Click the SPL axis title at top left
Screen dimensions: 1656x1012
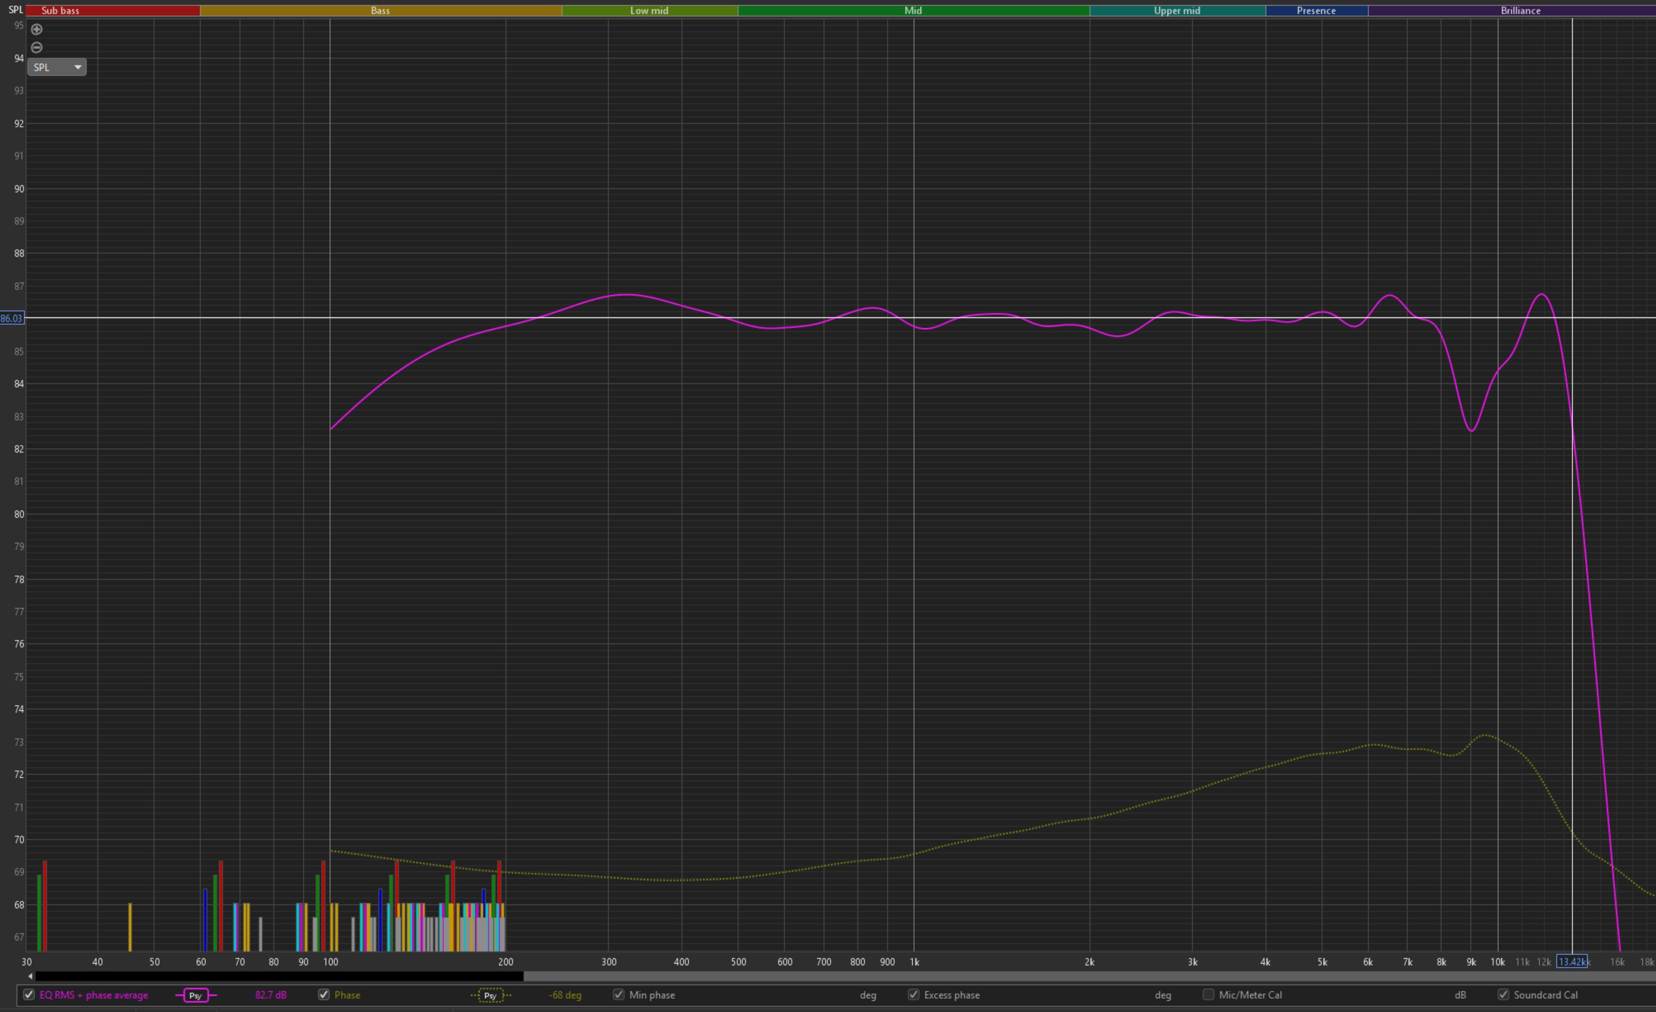[x=15, y=10]
